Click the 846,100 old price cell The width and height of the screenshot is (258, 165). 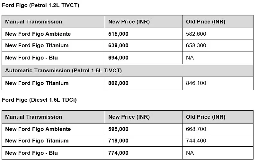(218, 83)
